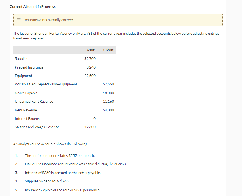Click item 1 about equipment depreciating $252

click(x=60, y=156)
